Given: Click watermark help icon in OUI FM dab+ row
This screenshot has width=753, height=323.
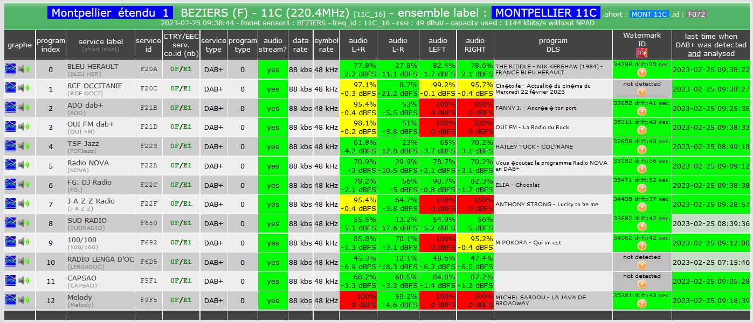Looking at the screenshot, I should tap(641, 131).
